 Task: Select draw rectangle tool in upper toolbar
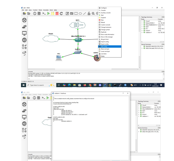click(x=76, y=14)
